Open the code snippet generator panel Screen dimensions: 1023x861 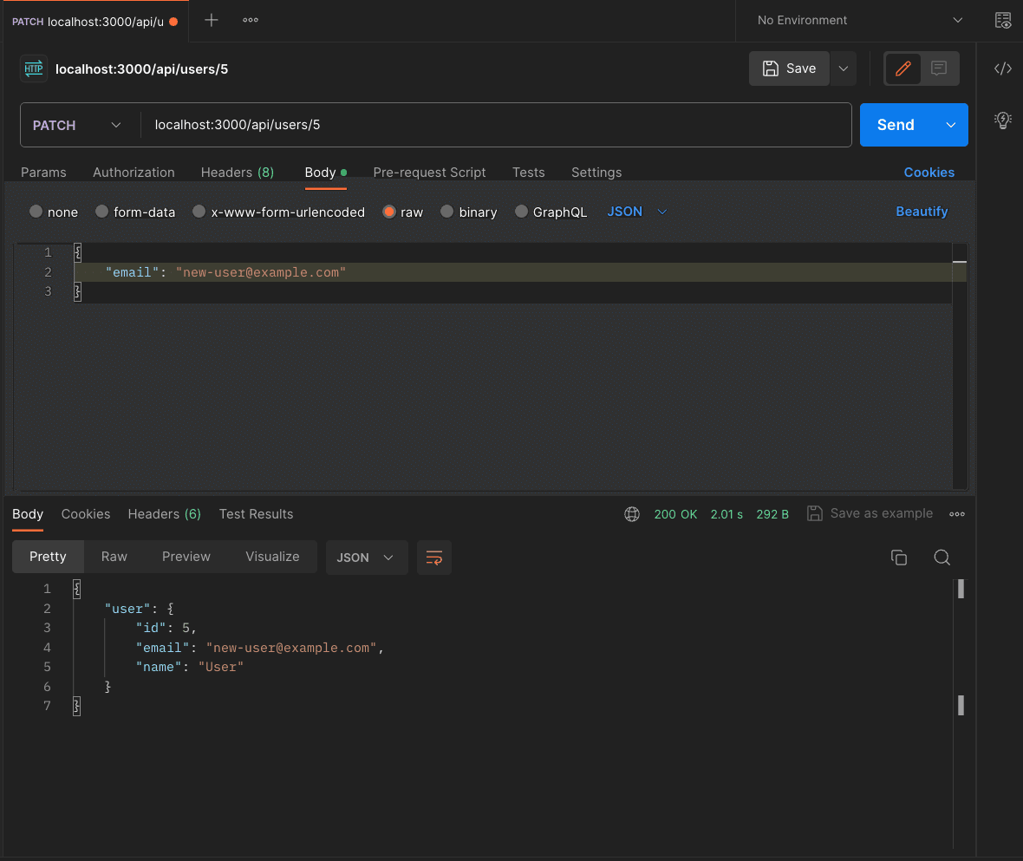tap(1003, 68)
